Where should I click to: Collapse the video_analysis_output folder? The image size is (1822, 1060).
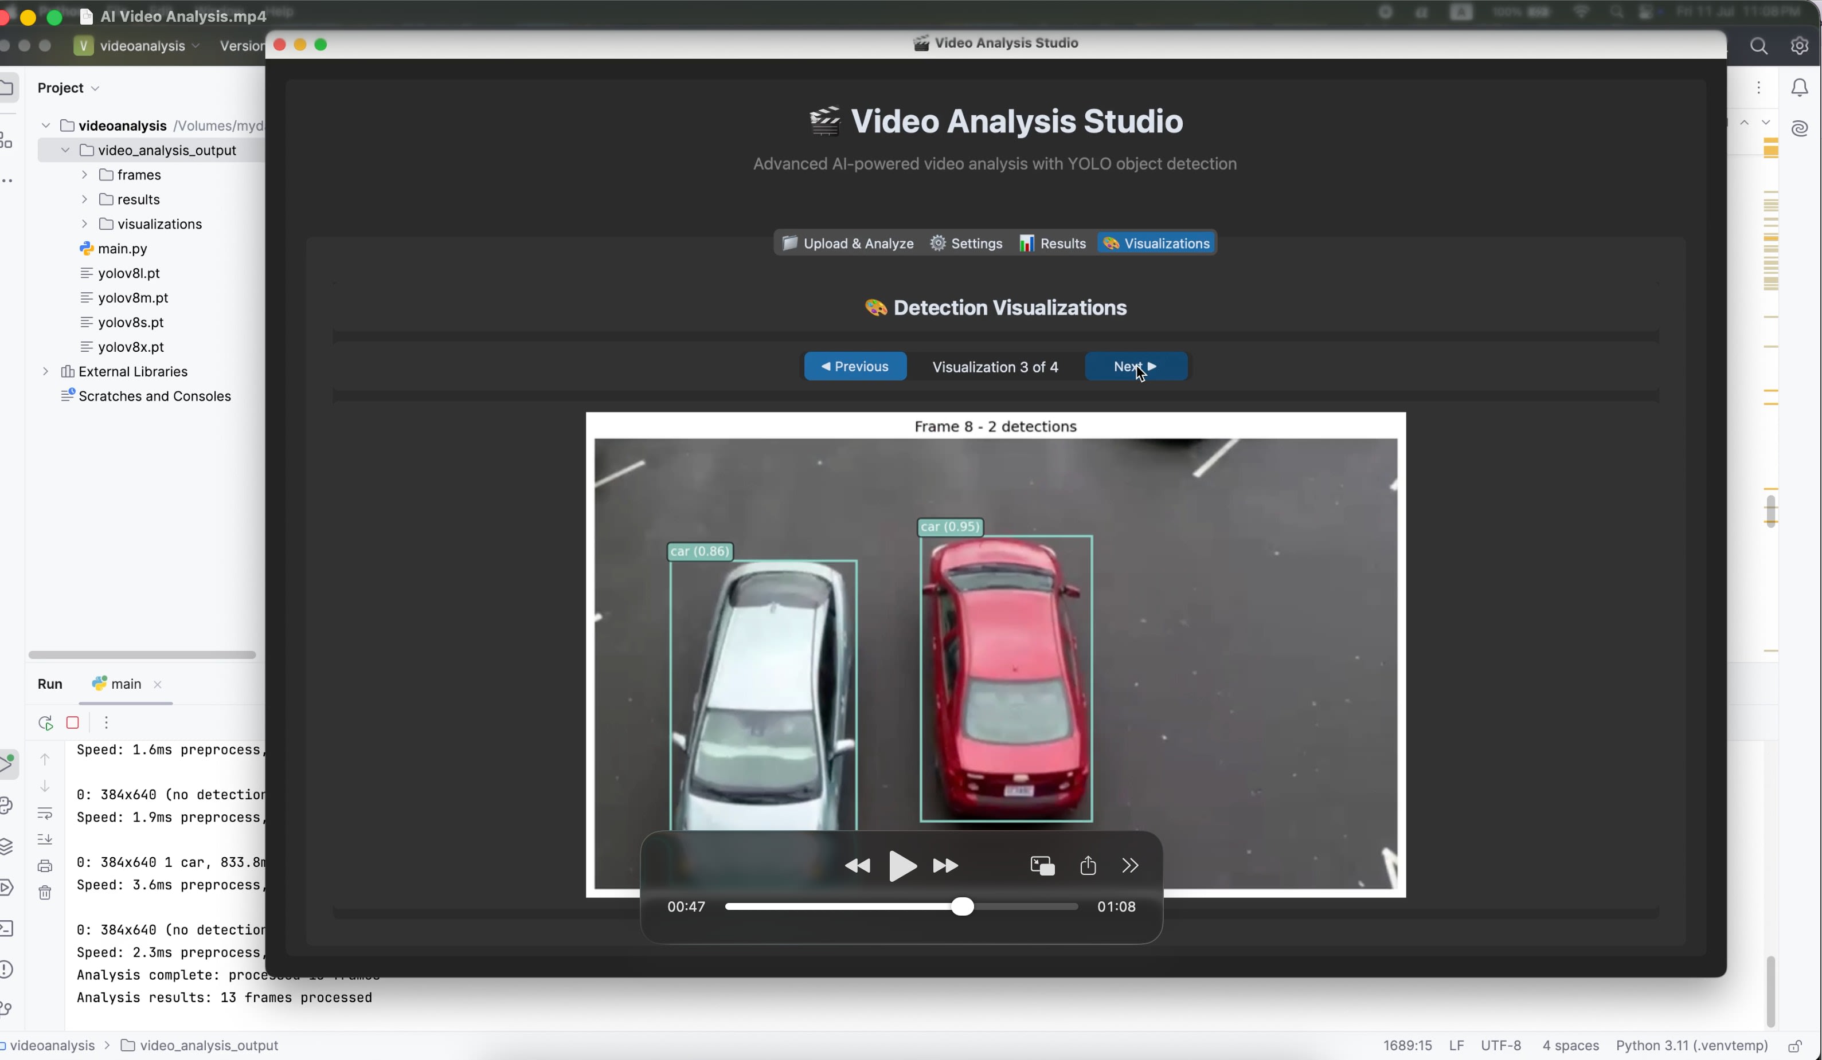pos(65,150)
